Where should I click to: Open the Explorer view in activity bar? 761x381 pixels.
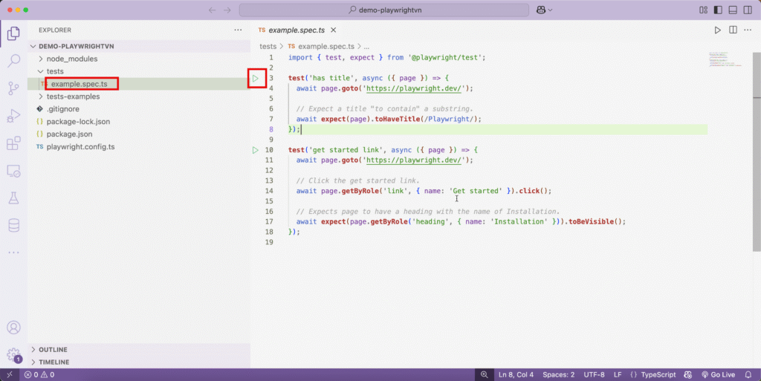[x=13, y=33]
